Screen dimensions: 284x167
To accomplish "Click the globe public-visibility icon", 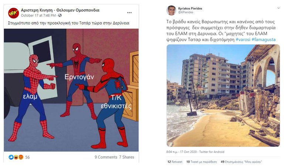I will click(60, 15).
